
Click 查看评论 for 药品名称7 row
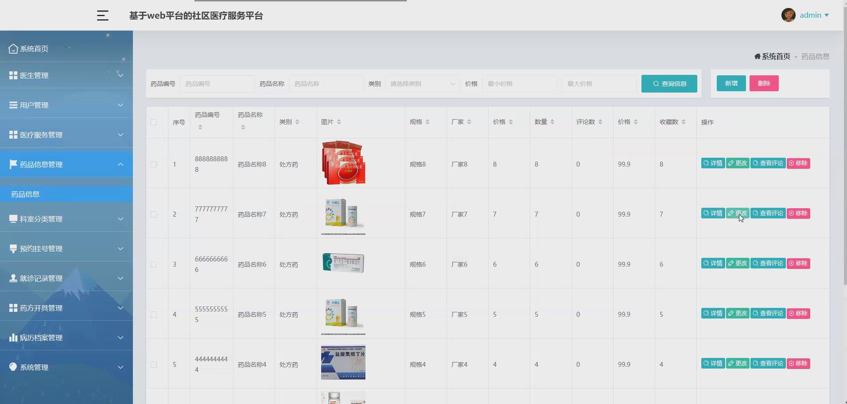(x=768, y=213)
